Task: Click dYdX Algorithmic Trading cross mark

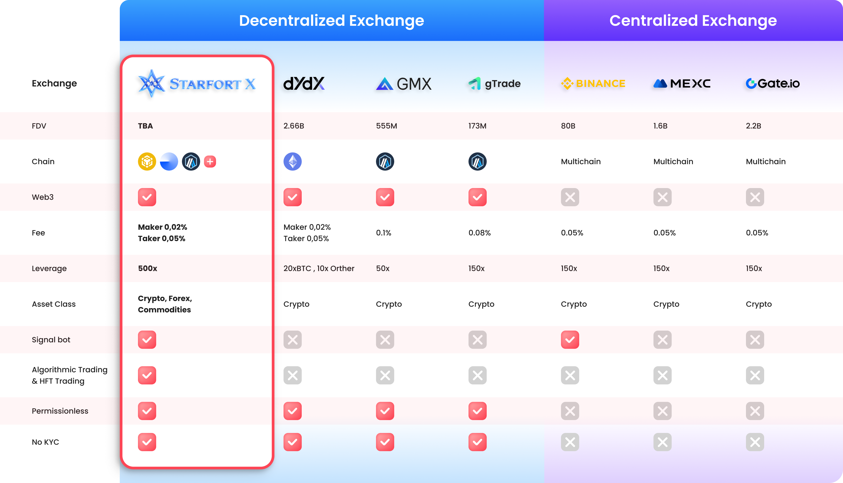Action: coord(292,375)
